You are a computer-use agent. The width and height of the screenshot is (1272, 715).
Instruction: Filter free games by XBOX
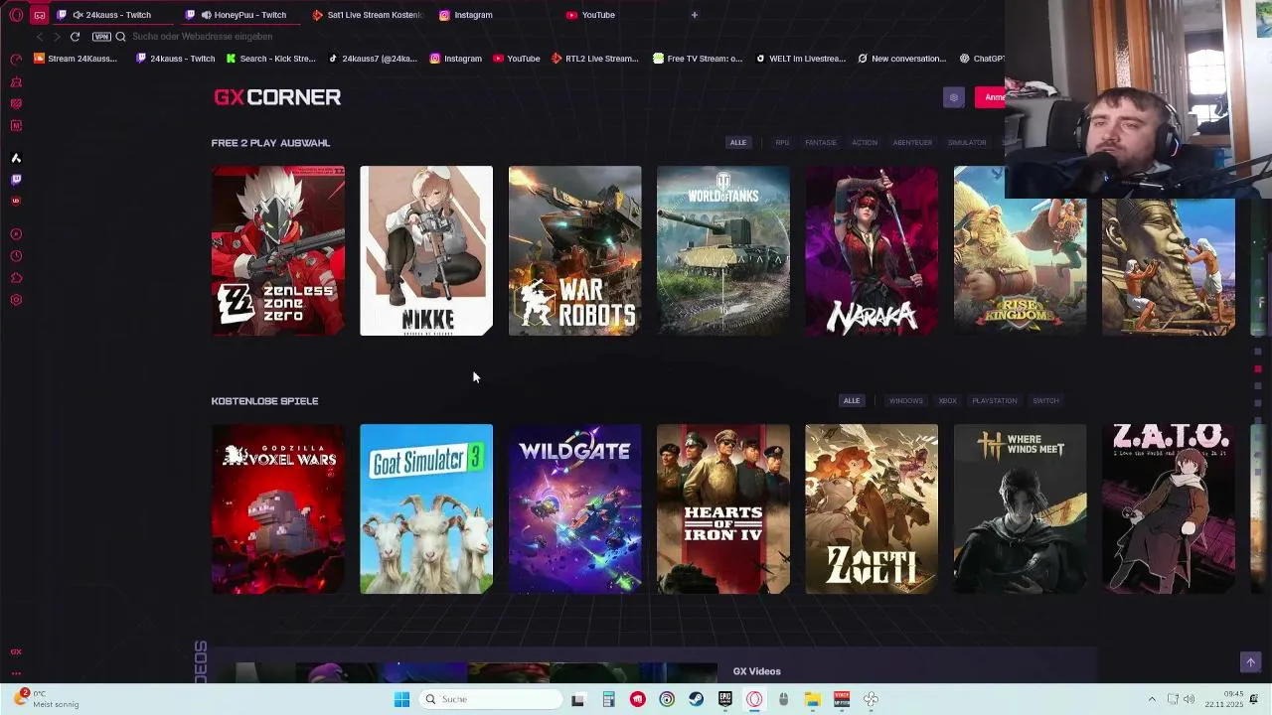948,401
